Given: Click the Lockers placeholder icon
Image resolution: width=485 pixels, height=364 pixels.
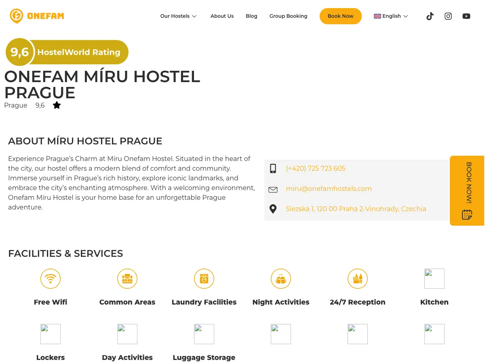Looking at the screenshot, I should (51, 334).
